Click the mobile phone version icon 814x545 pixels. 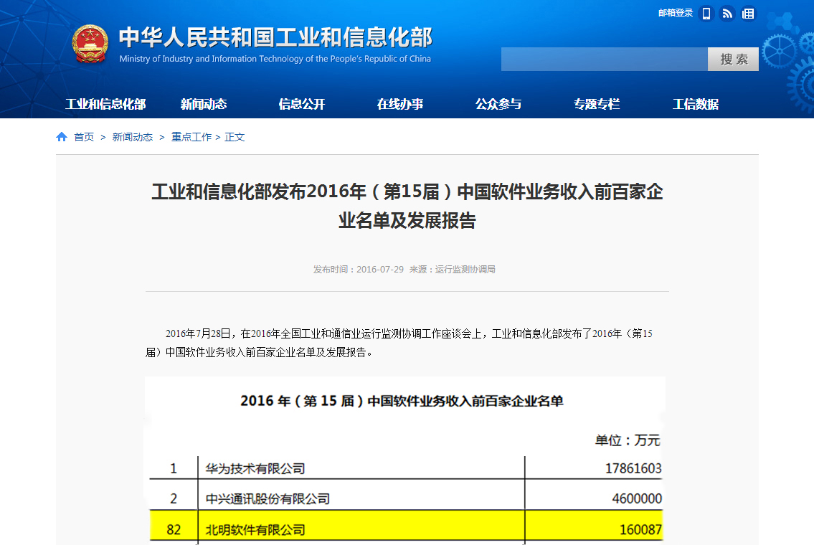[x=706, y=14]
